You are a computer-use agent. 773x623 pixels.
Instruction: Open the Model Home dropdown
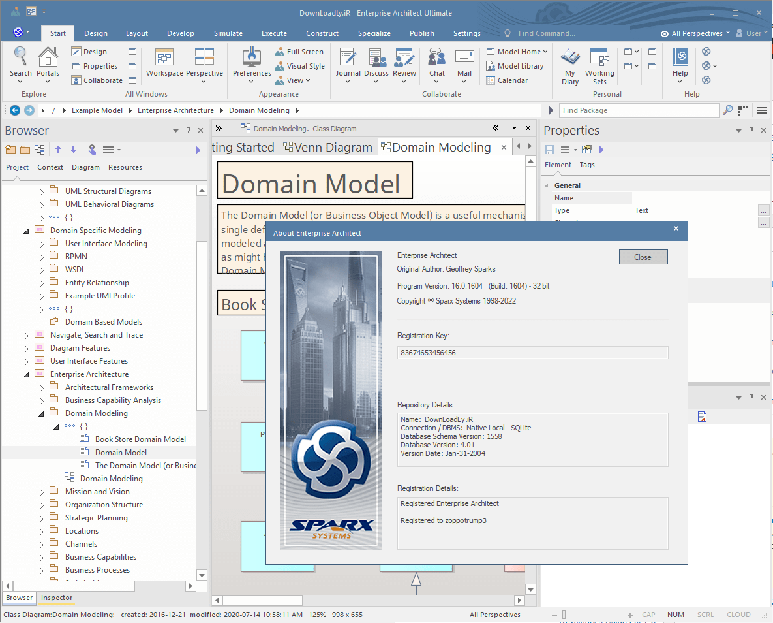tap(517, 52)
